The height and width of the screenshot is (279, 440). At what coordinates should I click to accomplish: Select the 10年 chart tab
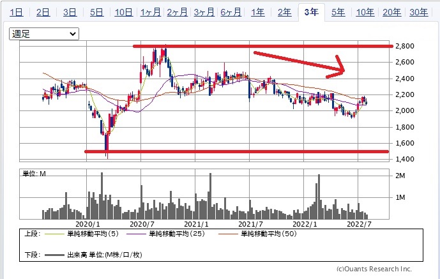click(x=365, y=12)
